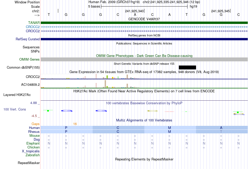Open Common dbSNP(155) track label
Screen dimensions: 248x169
pos(23,67)
